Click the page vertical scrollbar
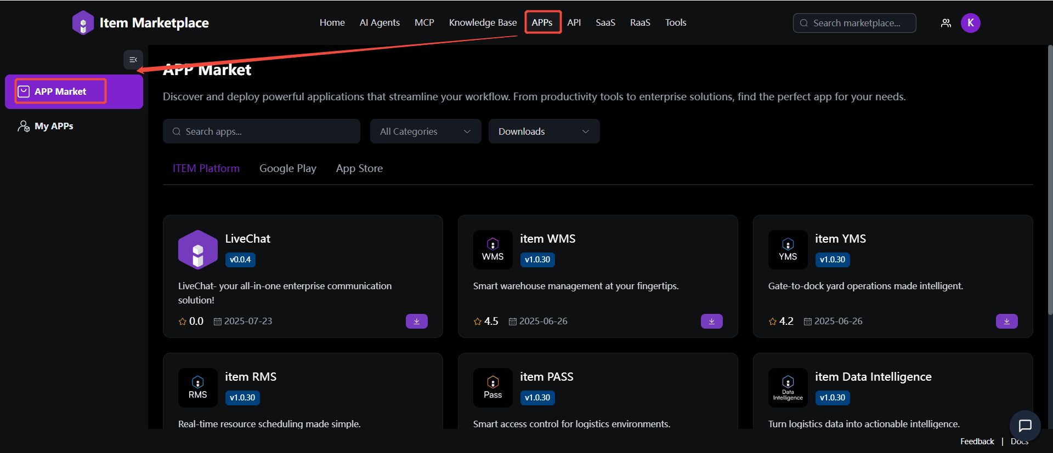The image size is (1053, 453). [x=1050, y=180]
